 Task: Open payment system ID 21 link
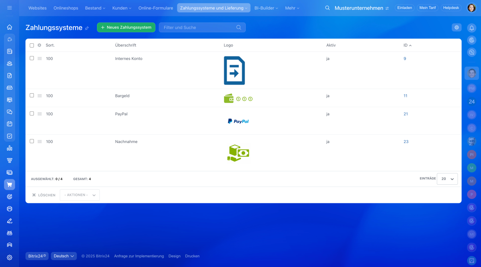pyautogui.click(x=405, y=114)
